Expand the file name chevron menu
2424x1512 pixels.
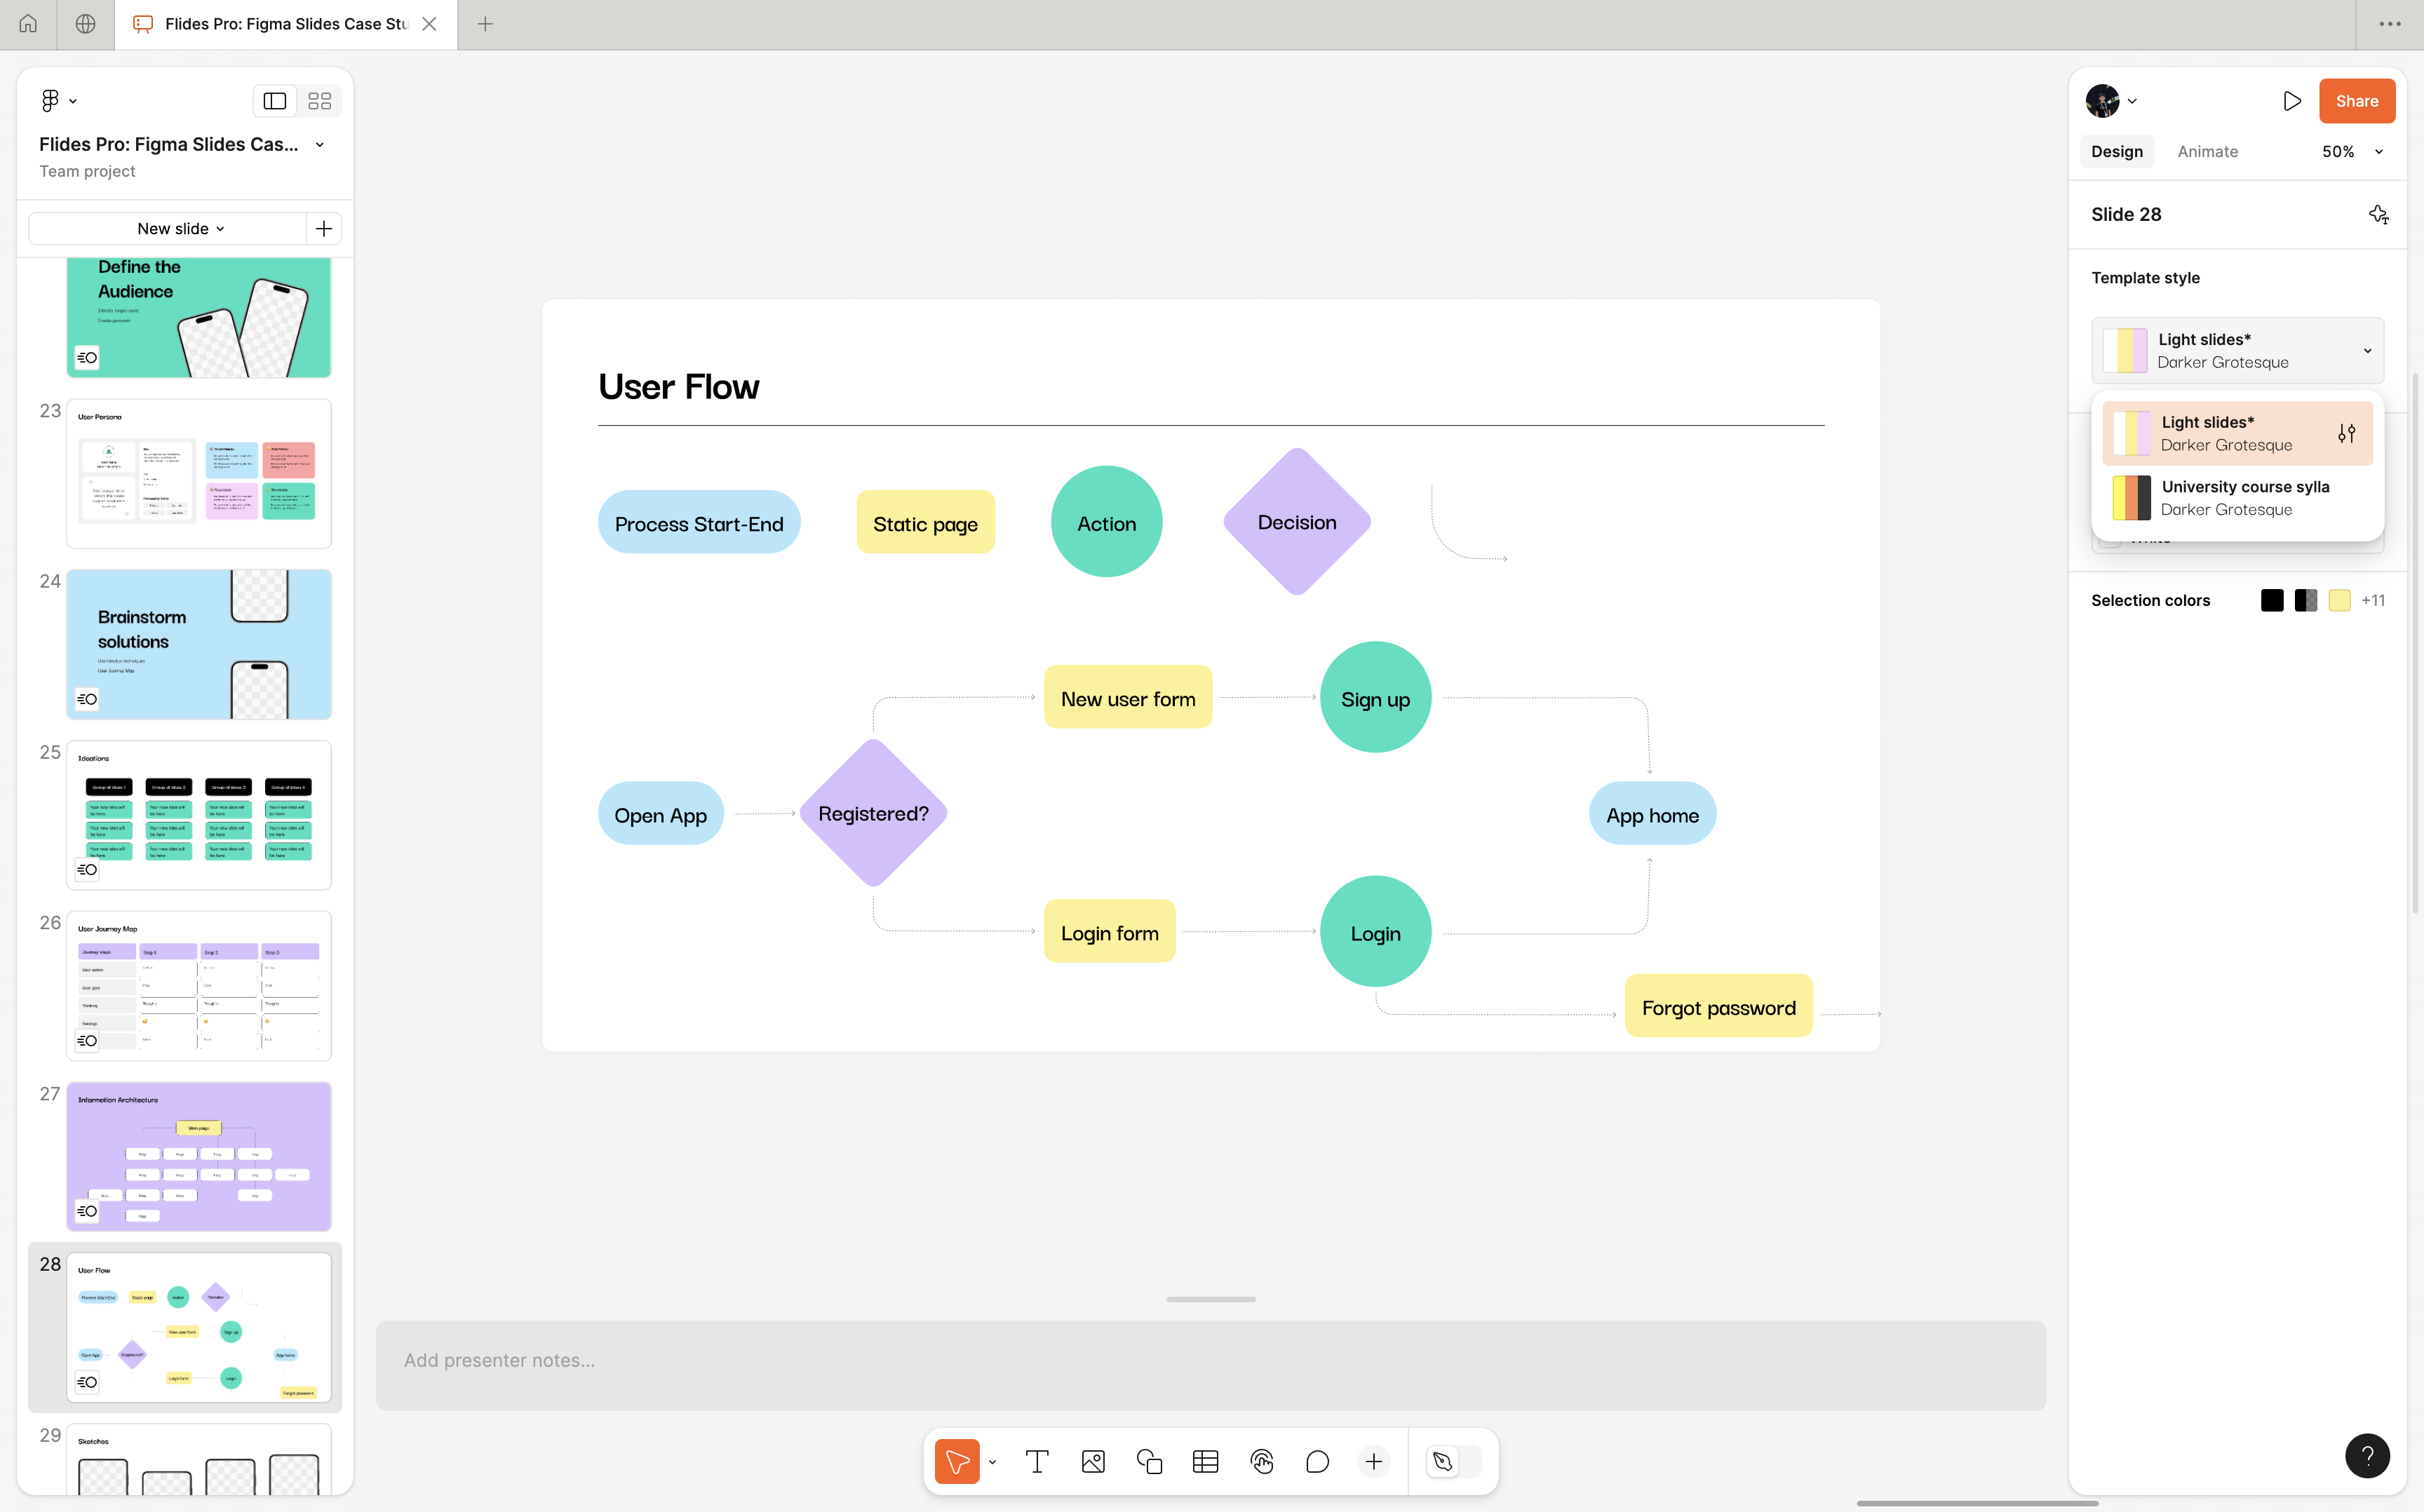pyautogui.click(x=320, y=145)
